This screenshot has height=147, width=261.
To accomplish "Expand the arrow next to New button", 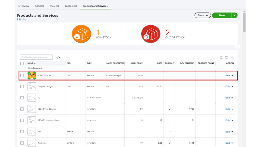I will point(235,15).
